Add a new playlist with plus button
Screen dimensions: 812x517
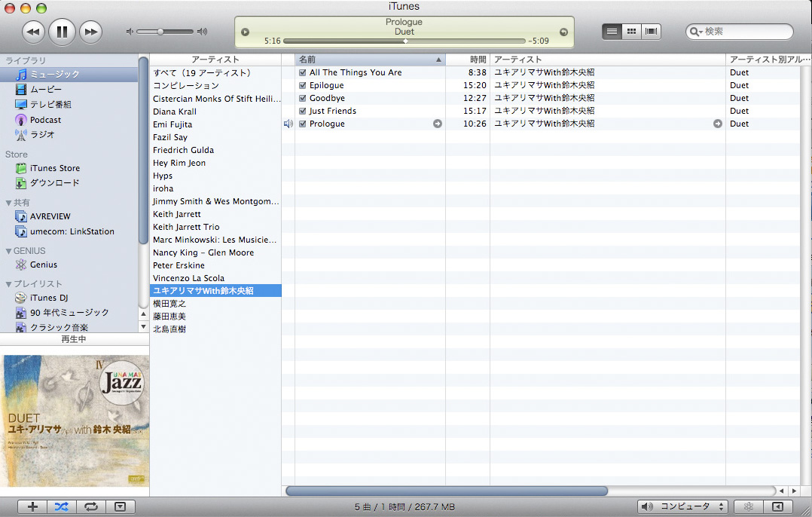click(32, 506)
